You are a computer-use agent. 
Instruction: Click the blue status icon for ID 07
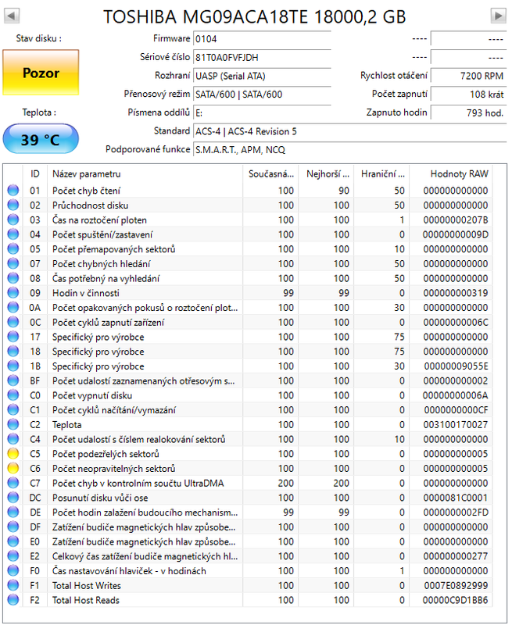(x=13, y=263)
